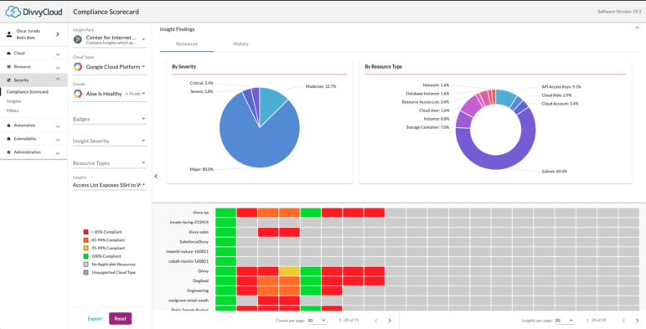Click the Export link
Screen dimensions: 646x329
pyautogui.click(x=95, y=319)
